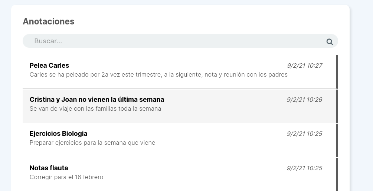373x191 pixels.
Task: Click scrollbar segment beside Ejercicios Biologia
Action: [x=337, y=140]
